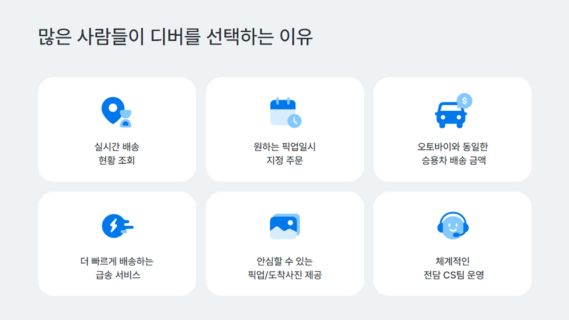
Task: Click the small clock badge on calendar
Action: (x=294, y=120)
